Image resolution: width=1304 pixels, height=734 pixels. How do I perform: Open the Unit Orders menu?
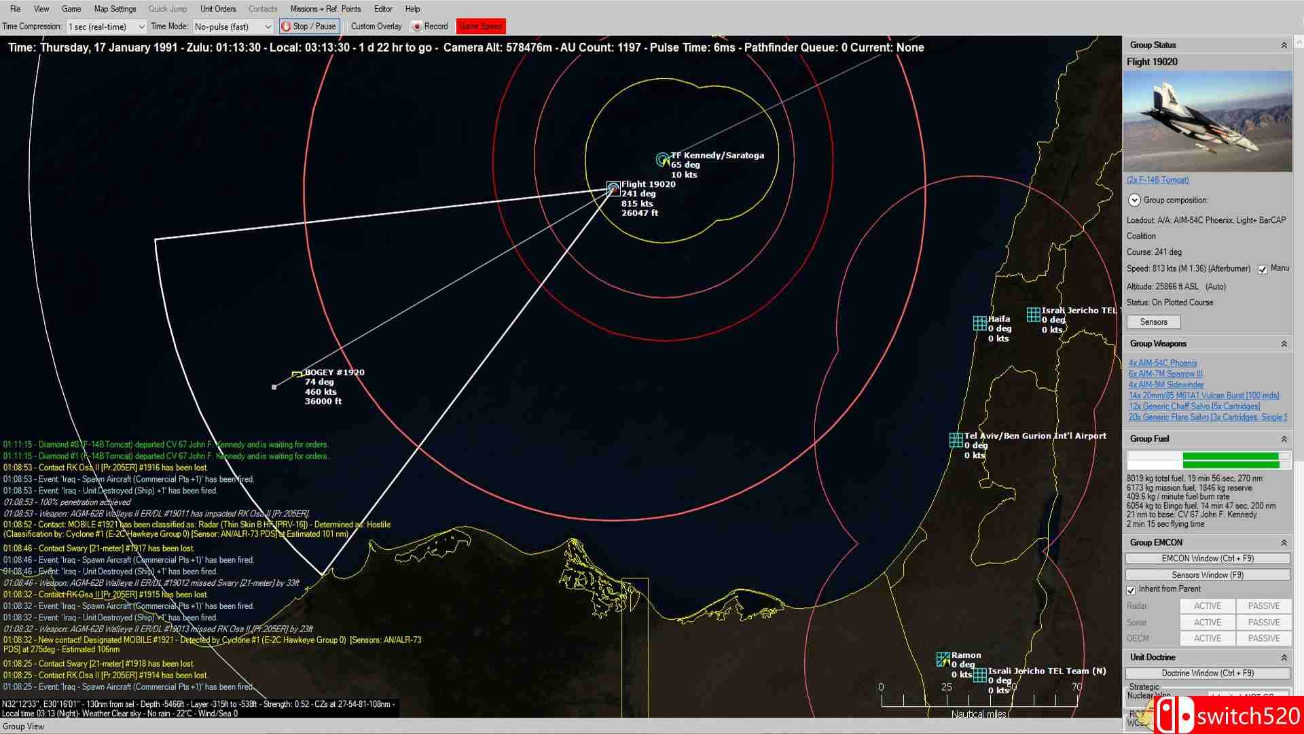(x=218, y=9)
